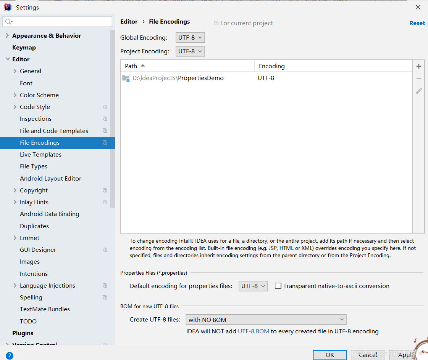Open Android Data Binding settings
Image resolution: width=428 pixels, height=360 pixels.
point(49,214)
